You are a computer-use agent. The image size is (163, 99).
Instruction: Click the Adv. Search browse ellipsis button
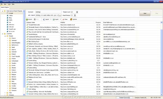tap(60, 15)
